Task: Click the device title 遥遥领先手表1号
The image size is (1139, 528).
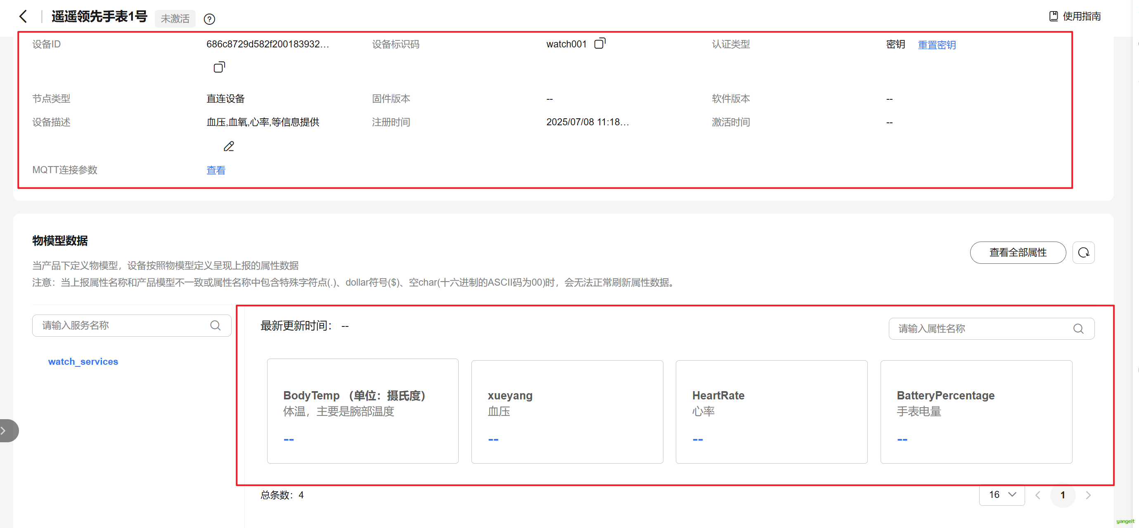Action: pos(99,16)
